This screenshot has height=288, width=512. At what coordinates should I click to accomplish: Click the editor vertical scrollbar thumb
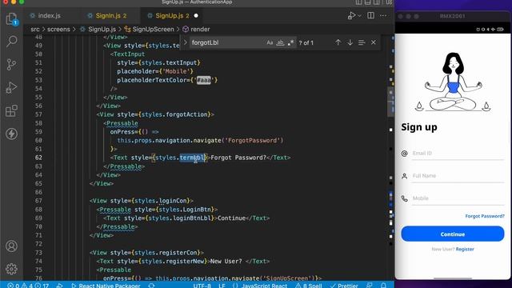coord(390,102)
